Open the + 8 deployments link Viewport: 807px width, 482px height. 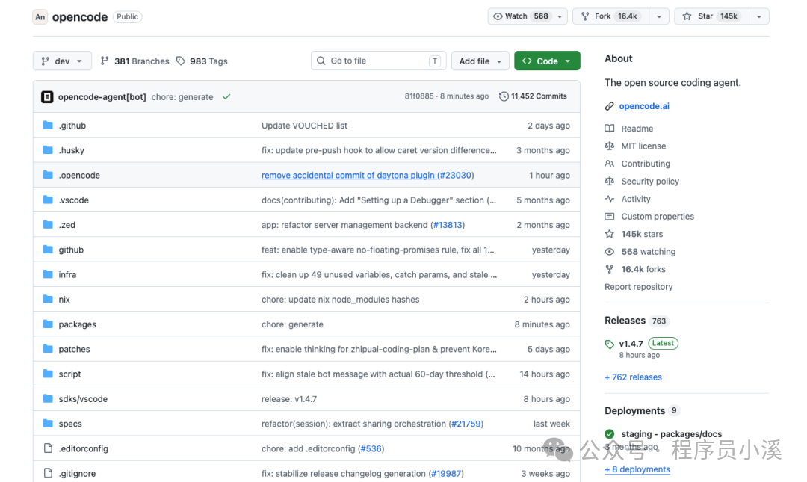coord(637,469)
